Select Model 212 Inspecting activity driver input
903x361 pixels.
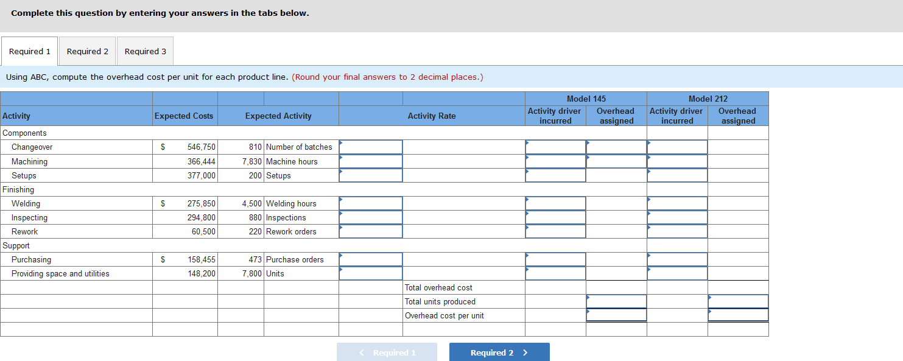click(677, 217)
